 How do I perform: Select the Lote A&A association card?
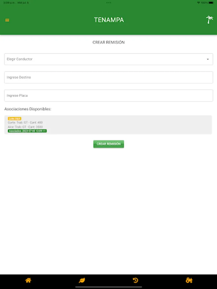click(x=129, y=125)
